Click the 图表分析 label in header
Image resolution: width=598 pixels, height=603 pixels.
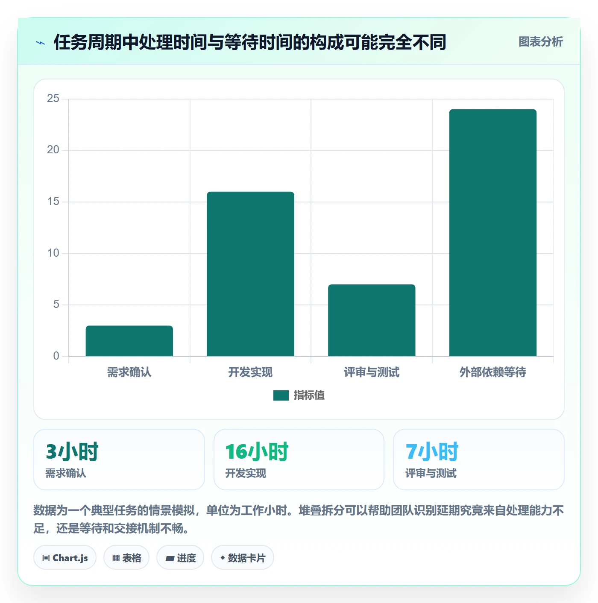(541, 42)
